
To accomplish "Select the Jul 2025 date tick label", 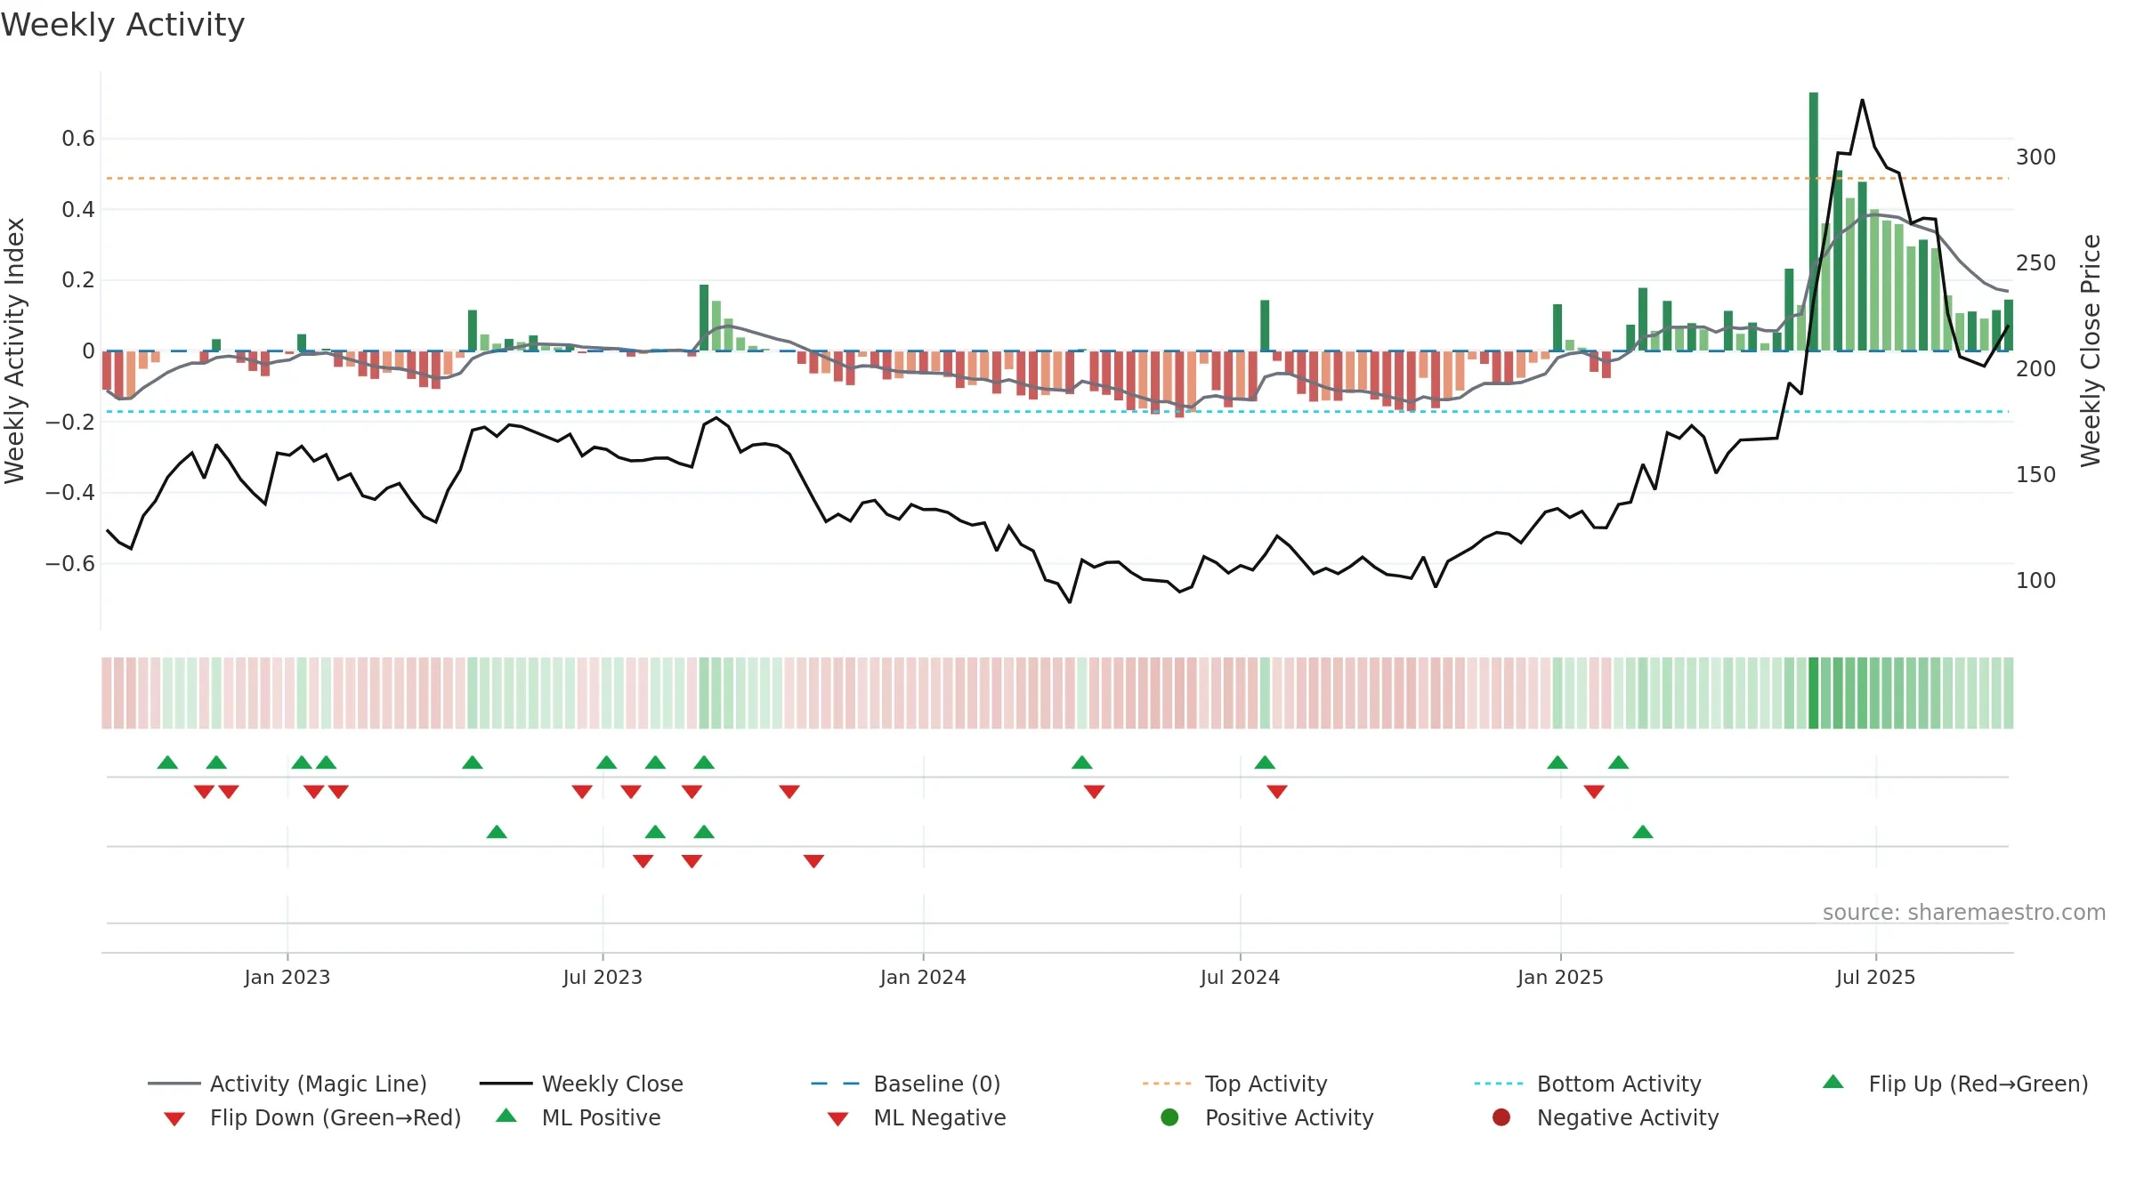I will point(1875,977).
